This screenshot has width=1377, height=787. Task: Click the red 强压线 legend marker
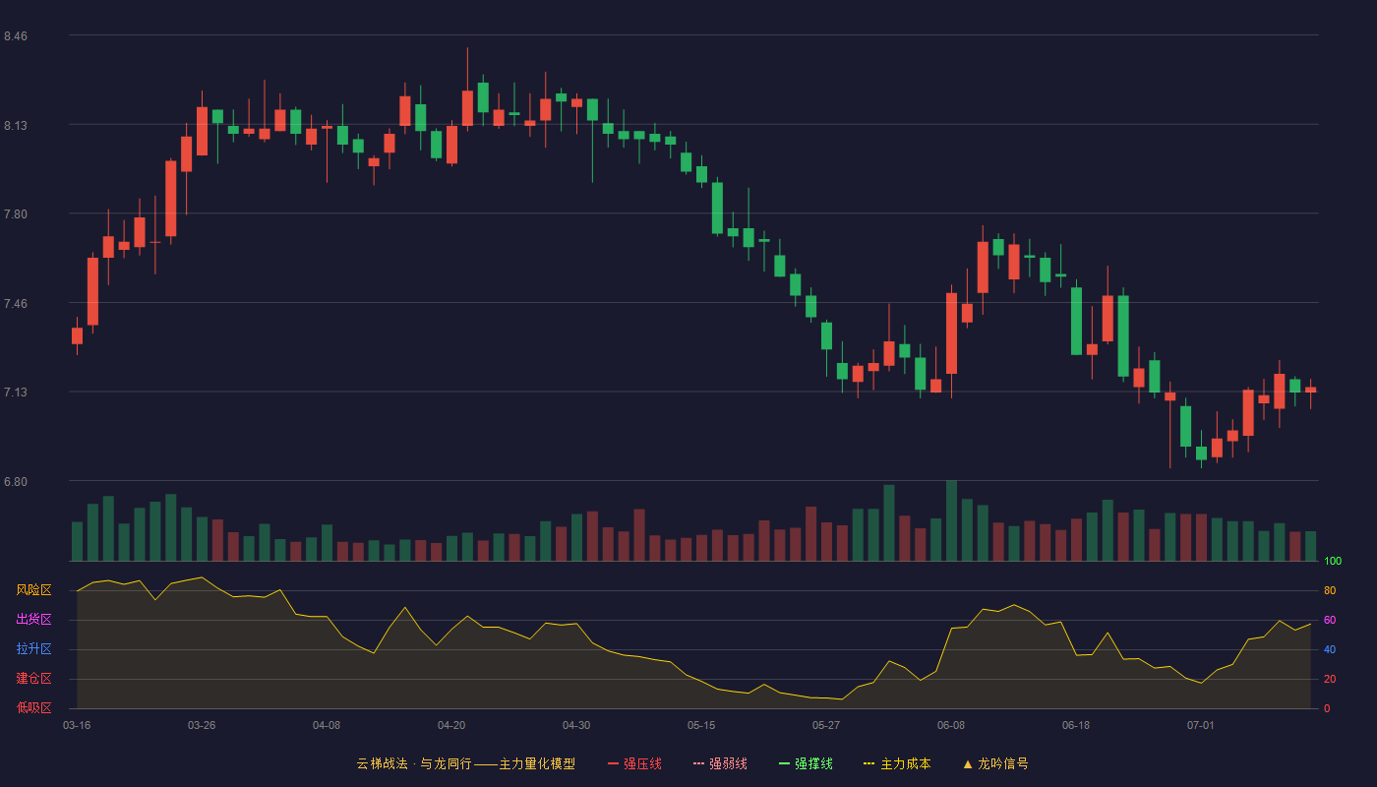(x=613, y=763)
